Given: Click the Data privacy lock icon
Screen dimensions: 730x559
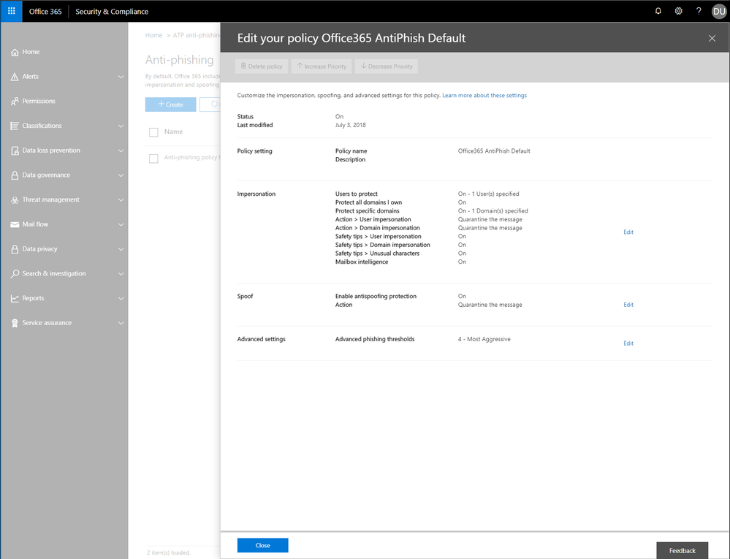Looking at the screenshot, I should pos(15,249).
